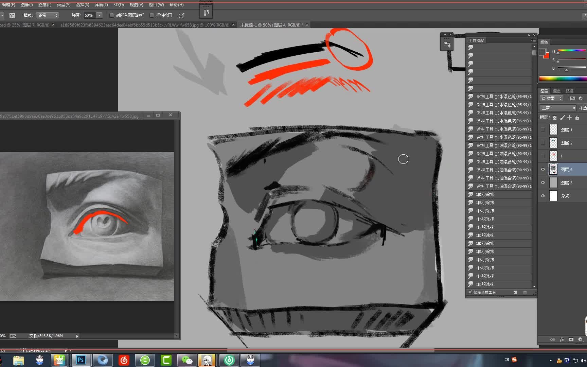
Task: Show the hidden 图层 2 layer
Action: (x=543, y=143)
